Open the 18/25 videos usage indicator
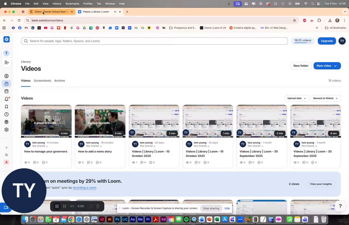 click(x=303, y=41)
